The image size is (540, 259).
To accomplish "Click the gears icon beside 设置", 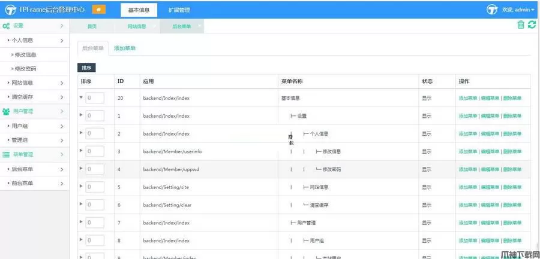I will click(x=6, y=26).
